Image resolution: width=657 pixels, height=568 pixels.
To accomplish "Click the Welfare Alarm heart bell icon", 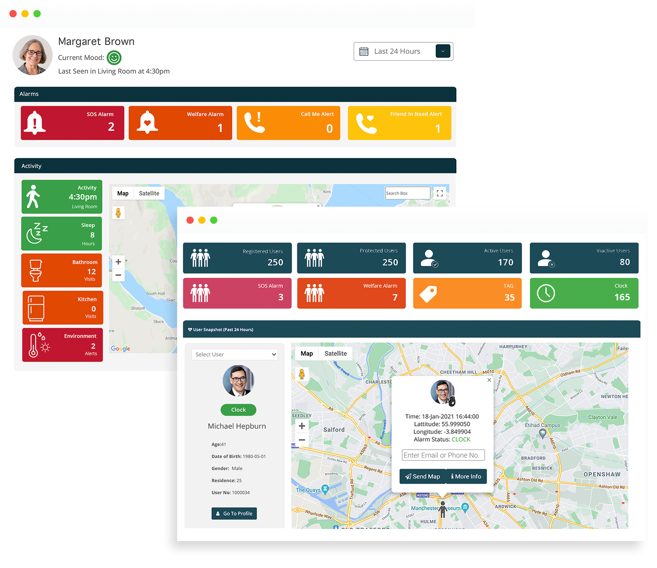I will (x=147, y=122).
